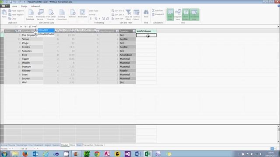Switch to the Transaction sheet tab
Image resolution: width=280 pixels, height=157 pixels.
88,145
